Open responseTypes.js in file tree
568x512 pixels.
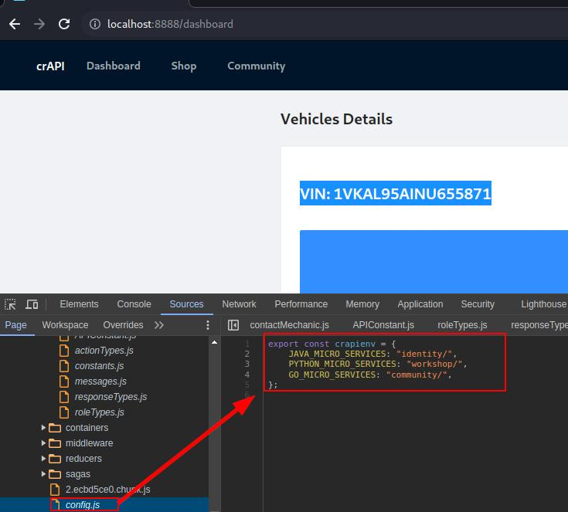(111, 397)
